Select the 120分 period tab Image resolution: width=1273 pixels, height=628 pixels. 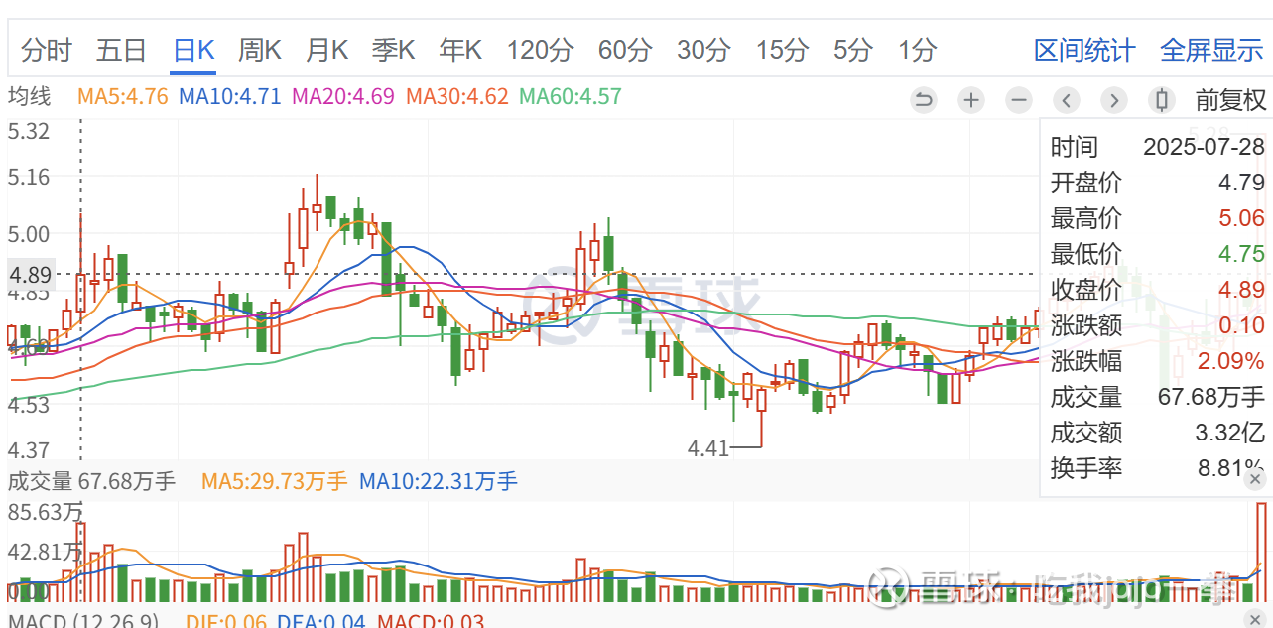(541, 50)
